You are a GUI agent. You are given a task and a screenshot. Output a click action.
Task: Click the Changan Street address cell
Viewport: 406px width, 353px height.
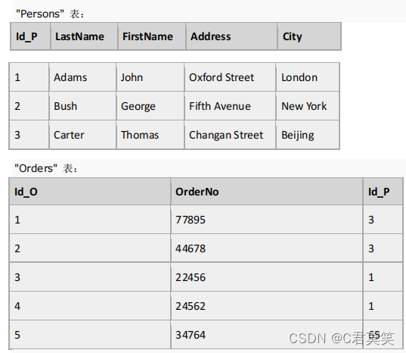click(230, 135)
